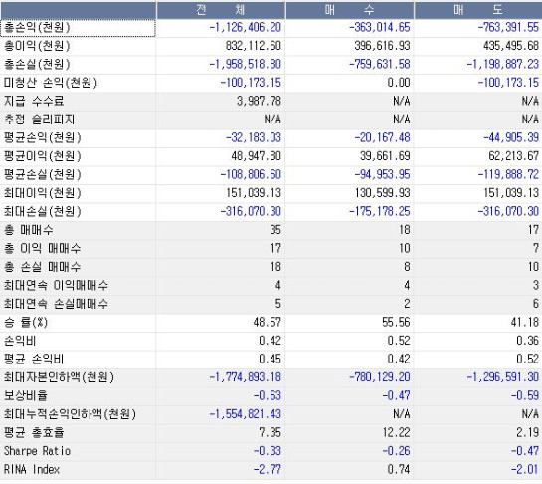Select the 총 손실 매매수 row label

[x=42, y=267]
